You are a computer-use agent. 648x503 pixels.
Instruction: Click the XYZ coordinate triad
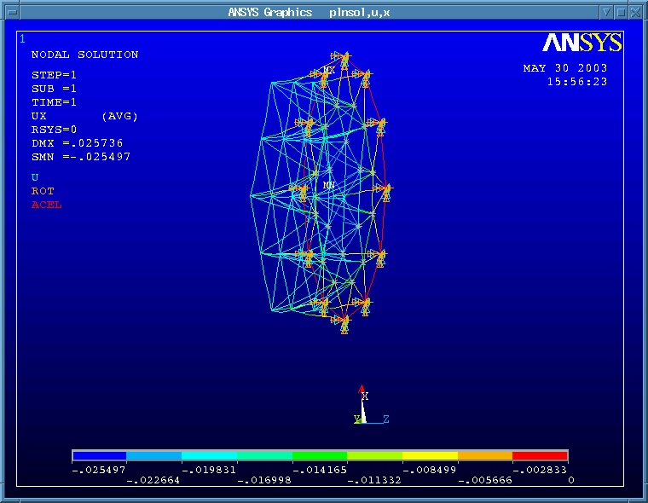pos(371,405)
